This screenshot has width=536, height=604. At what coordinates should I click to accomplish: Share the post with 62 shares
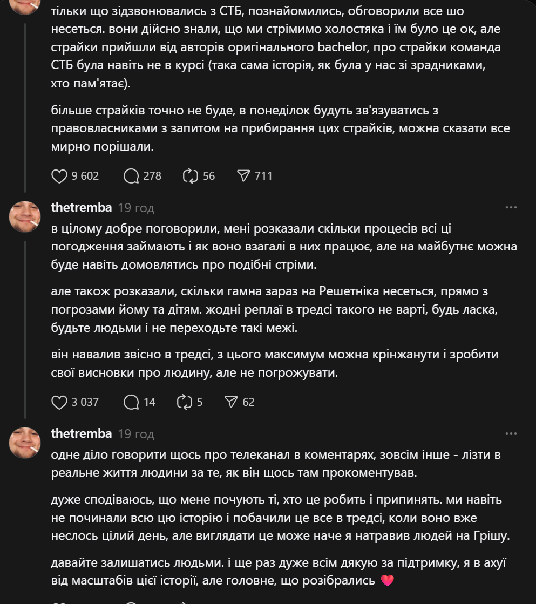click(231, 402)
